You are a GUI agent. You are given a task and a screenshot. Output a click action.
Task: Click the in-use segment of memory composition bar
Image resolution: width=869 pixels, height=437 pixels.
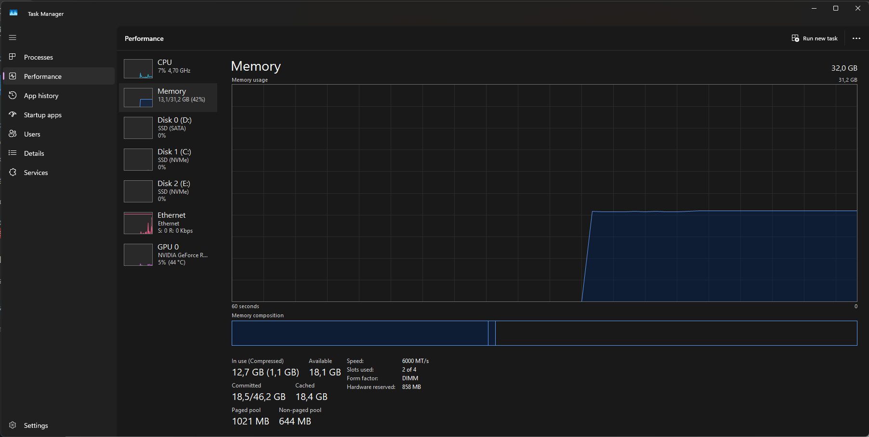[360, 333]
